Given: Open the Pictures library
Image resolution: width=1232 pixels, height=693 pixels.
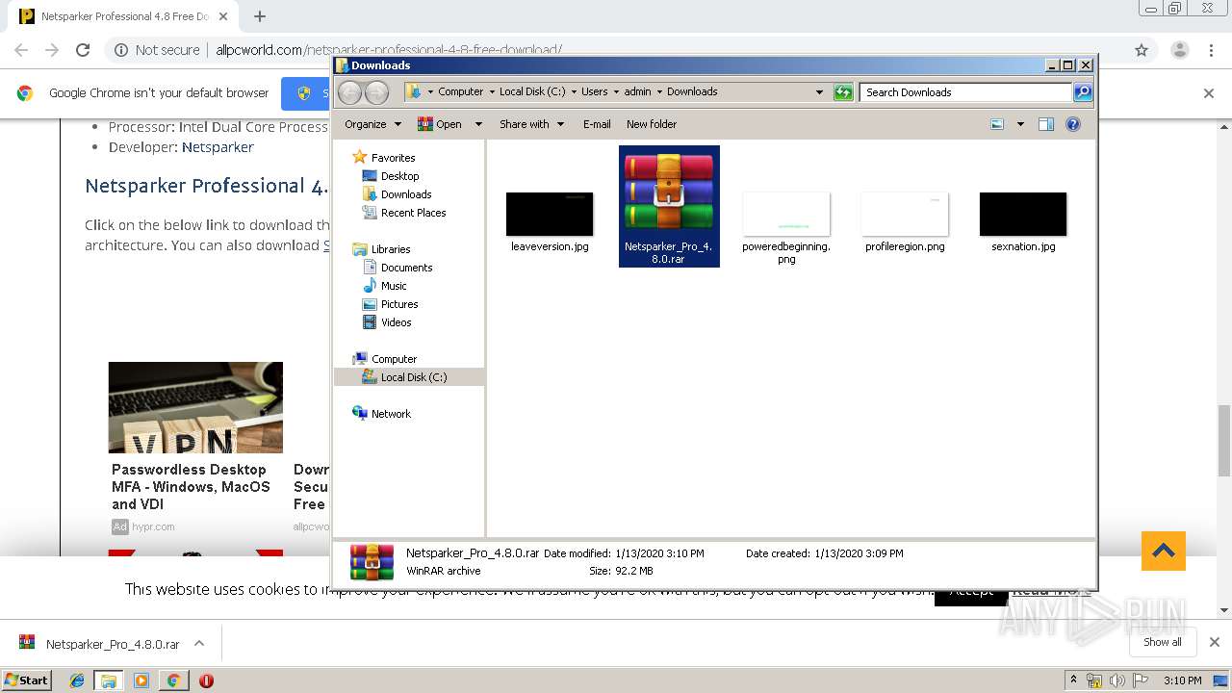Looking at the screenshot, I should [399, 304].
